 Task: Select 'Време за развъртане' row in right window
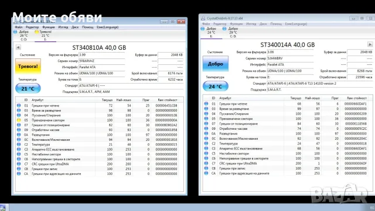(287, 109)
